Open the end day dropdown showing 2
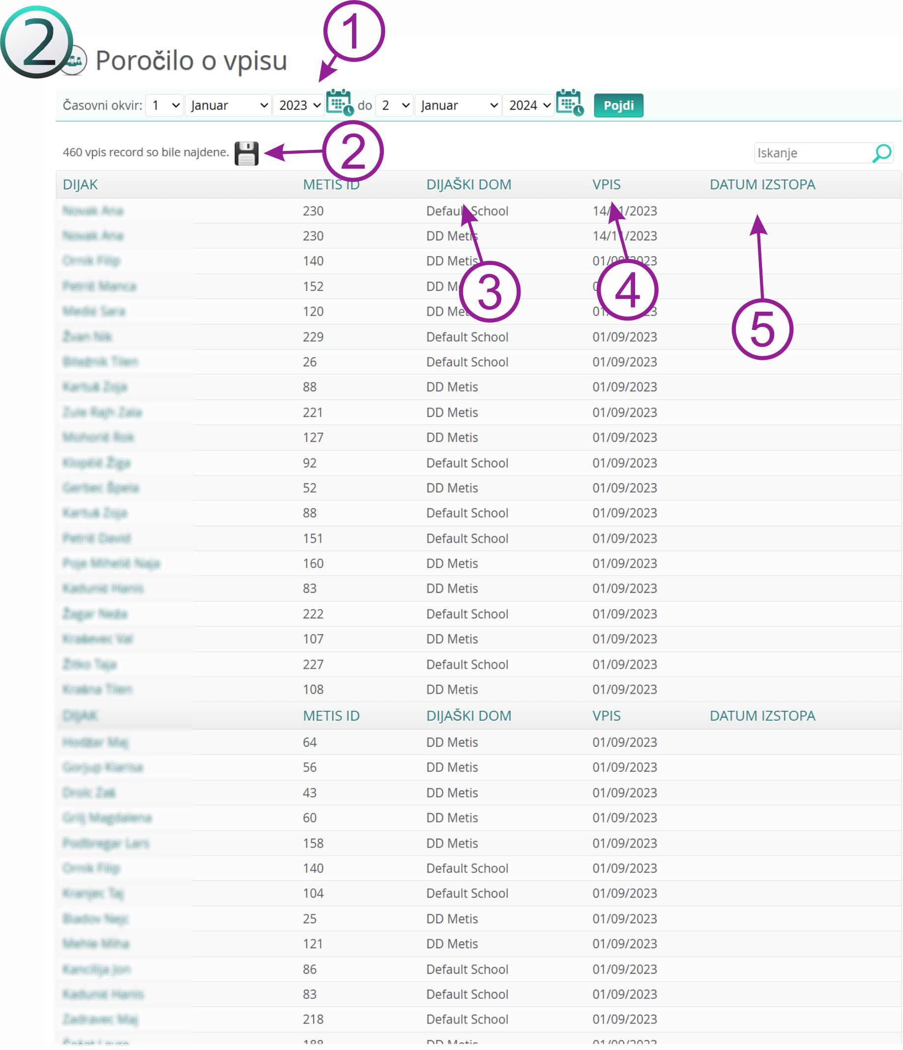This screenshot has width=903, height=1050. (394, 105)
